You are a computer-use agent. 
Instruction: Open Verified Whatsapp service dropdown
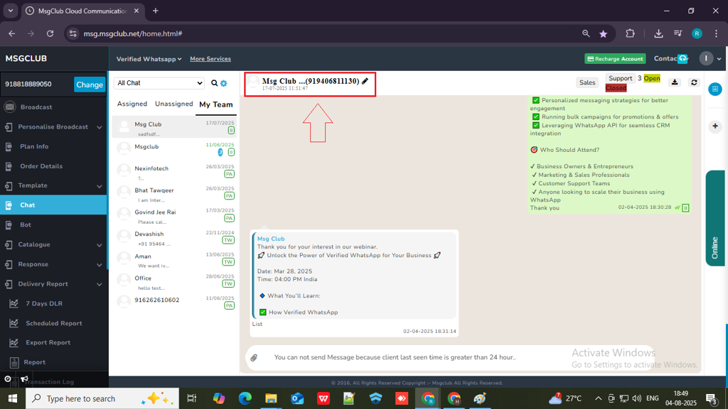(149, 59)
